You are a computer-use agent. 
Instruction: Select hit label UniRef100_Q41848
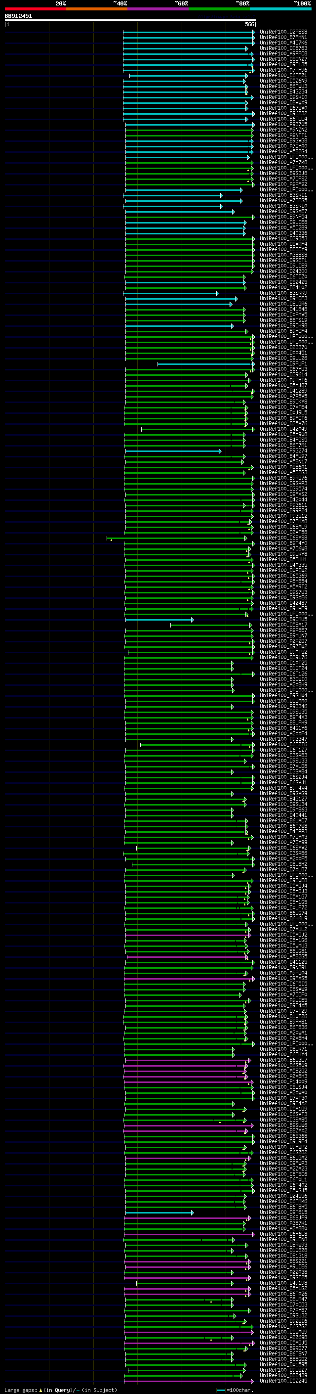283,310
